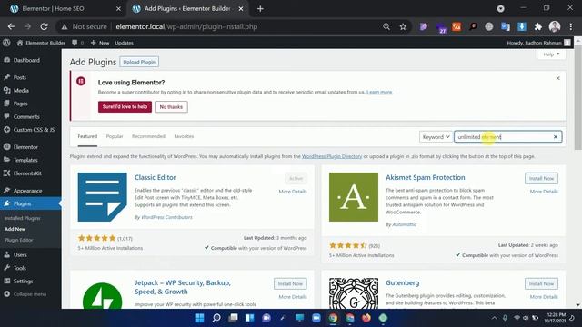582x327 pixels.
Task: Open Chrome three-dot menu
Action: point(571,26)
